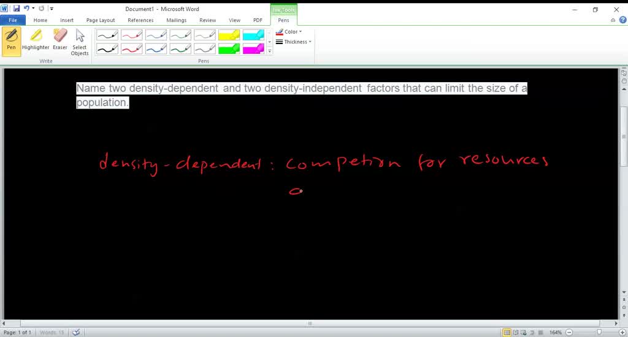Click the horizontal scrollbar thumb
The image size is (628, 337).
[x=310, y=324]
